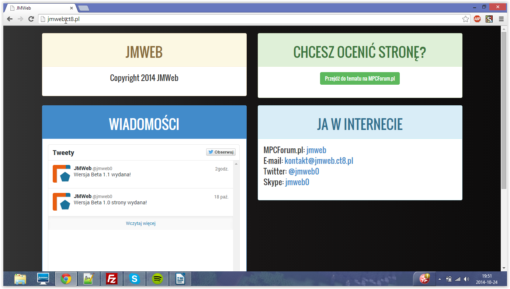Open the Skype jmweb0 link
The image size is (510, 289).
297,182
